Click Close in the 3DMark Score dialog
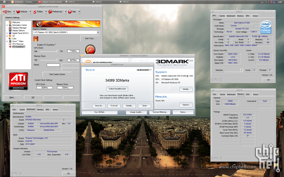 click(144, 106)
